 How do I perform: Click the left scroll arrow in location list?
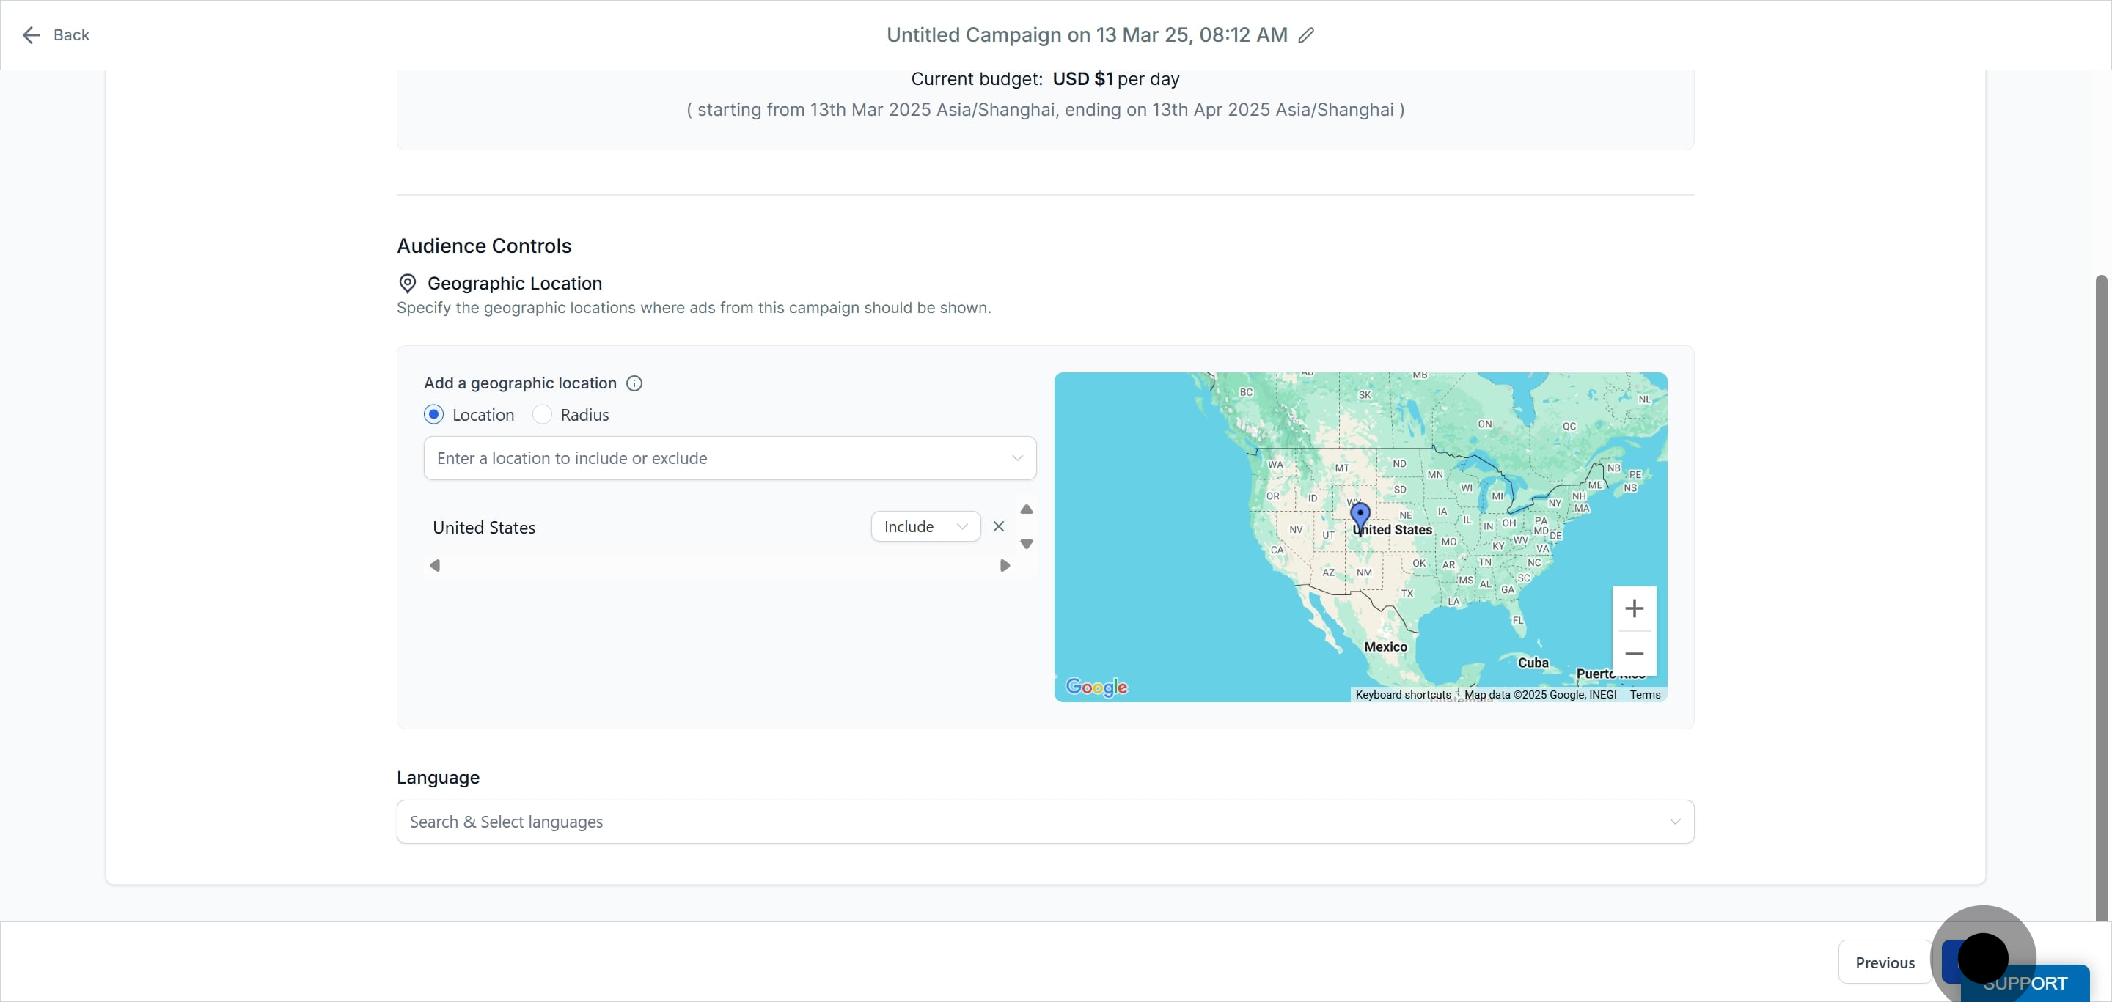pyautogui.click(x=436, y=565)
